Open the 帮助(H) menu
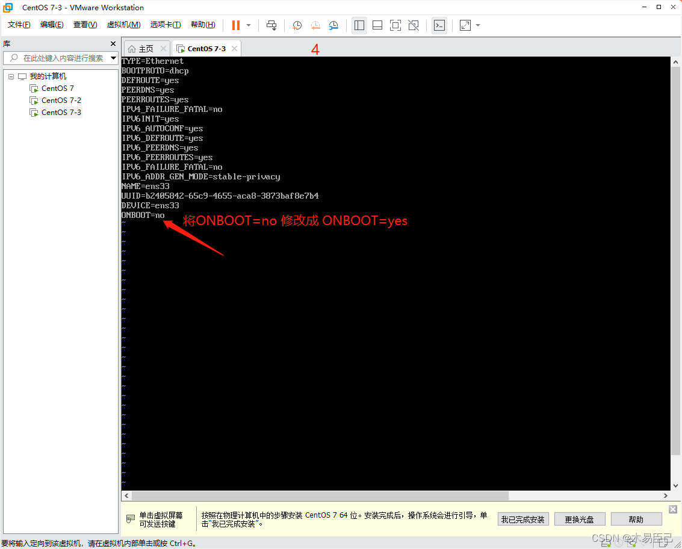Viewport: 682px width, 549px height. click(203, 25)
